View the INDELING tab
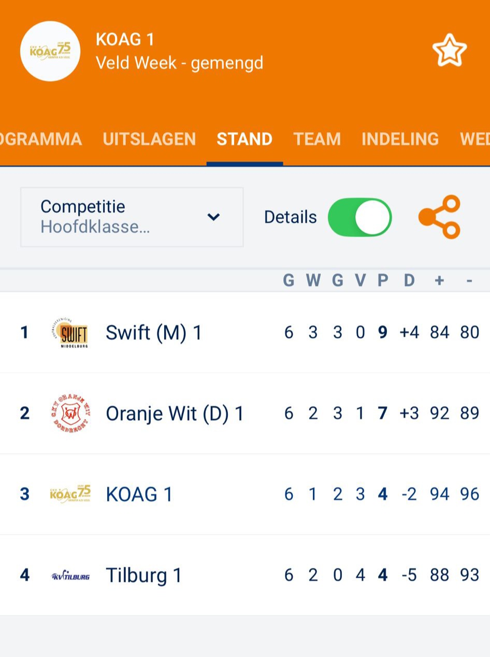 (400, 139)
